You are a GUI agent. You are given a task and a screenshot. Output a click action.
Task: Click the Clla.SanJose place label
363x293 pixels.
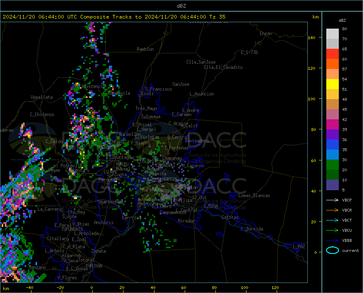tap(201, 62)
